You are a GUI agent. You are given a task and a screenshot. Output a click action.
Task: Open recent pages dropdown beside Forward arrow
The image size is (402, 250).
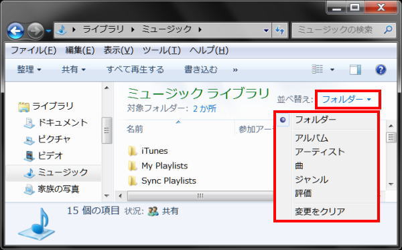click(48, 31)
